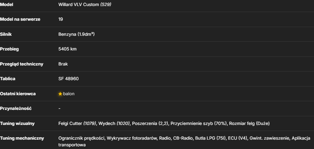Click the model ID 529 in italics
Viewport: 314px width, 149px height.
coord(106,4)
